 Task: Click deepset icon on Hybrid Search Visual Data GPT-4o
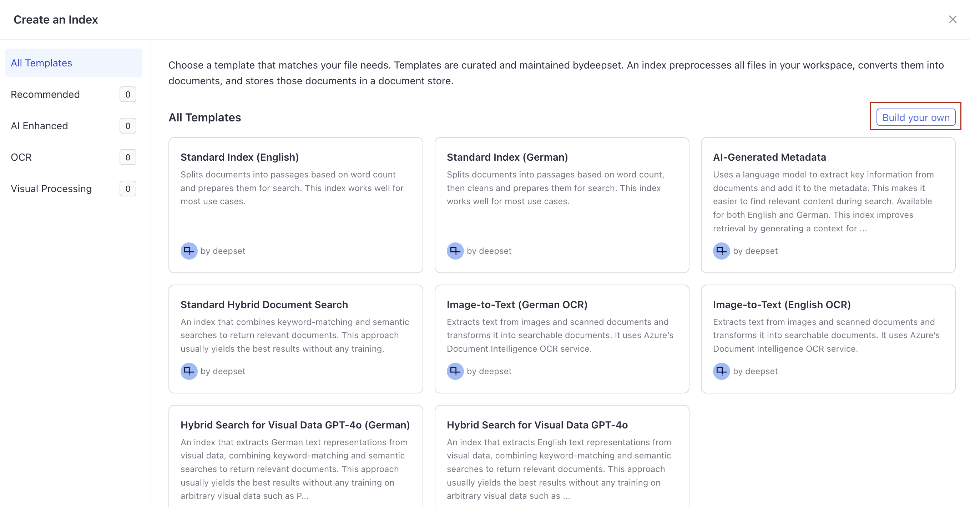[x=455, y=505]
